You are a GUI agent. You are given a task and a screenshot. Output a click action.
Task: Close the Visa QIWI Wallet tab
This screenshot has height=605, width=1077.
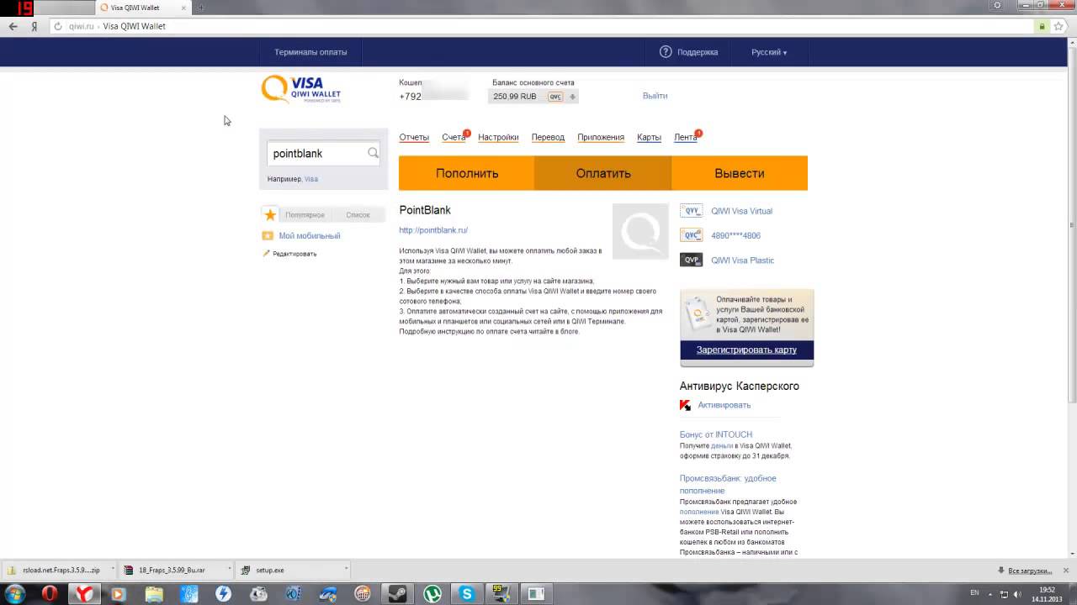tap(183, 8)
